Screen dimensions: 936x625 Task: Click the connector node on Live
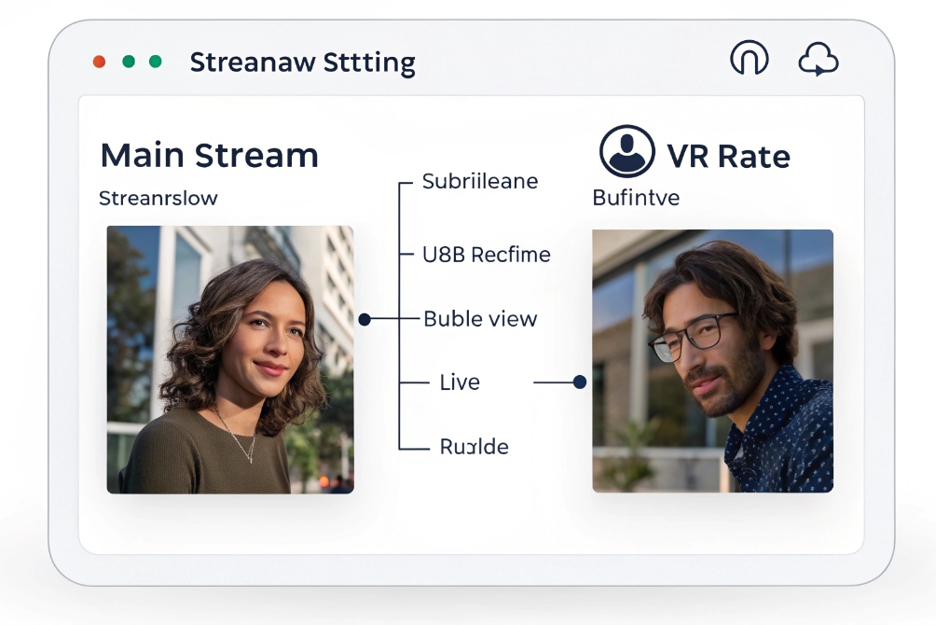click(581, 381)
